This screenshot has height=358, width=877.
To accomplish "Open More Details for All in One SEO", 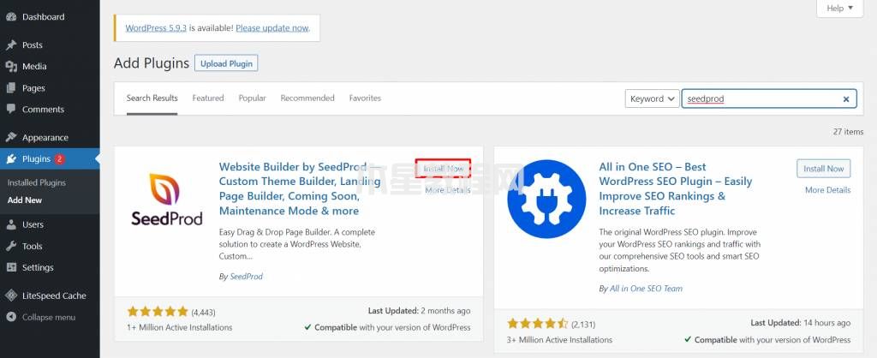I will pos(828,190).
